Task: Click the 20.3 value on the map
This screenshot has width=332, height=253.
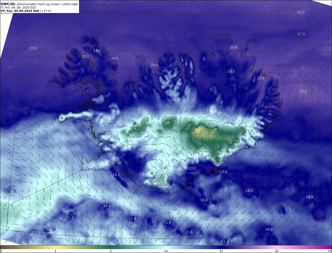Action: [85, 57]
